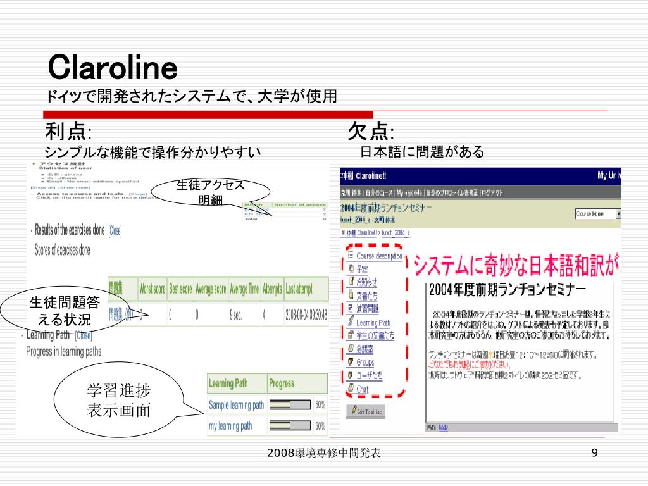Select My agenda in the top menu

point(409,192)
